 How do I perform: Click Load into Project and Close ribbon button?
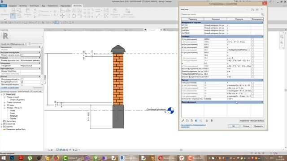click(x=127, y=13)
